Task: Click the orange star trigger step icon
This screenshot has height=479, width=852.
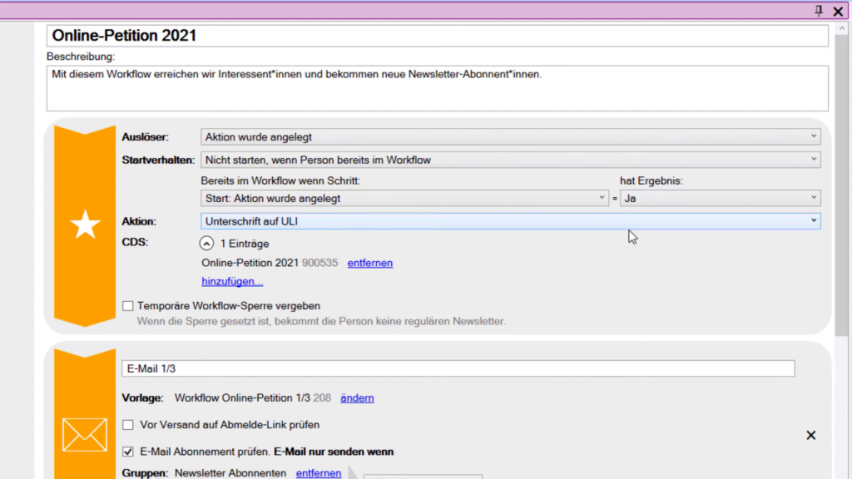Action: 85,225
